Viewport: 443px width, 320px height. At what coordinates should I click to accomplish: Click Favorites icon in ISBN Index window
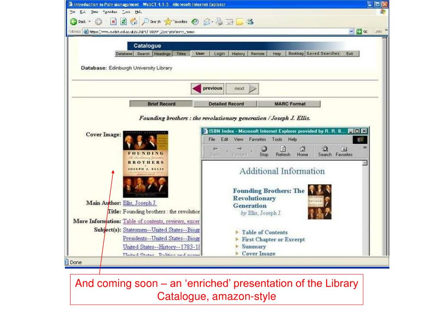344,151
